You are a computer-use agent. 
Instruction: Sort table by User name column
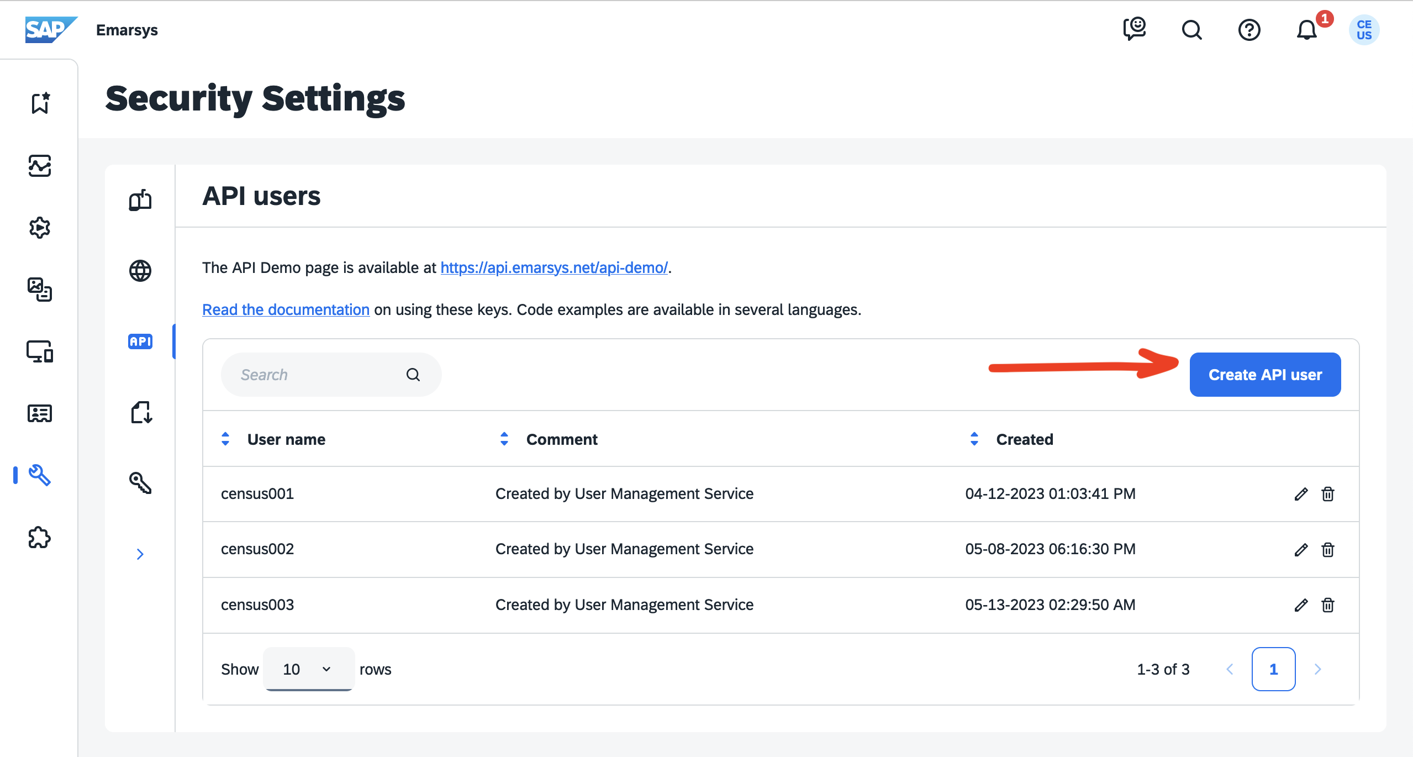(225, 439)
